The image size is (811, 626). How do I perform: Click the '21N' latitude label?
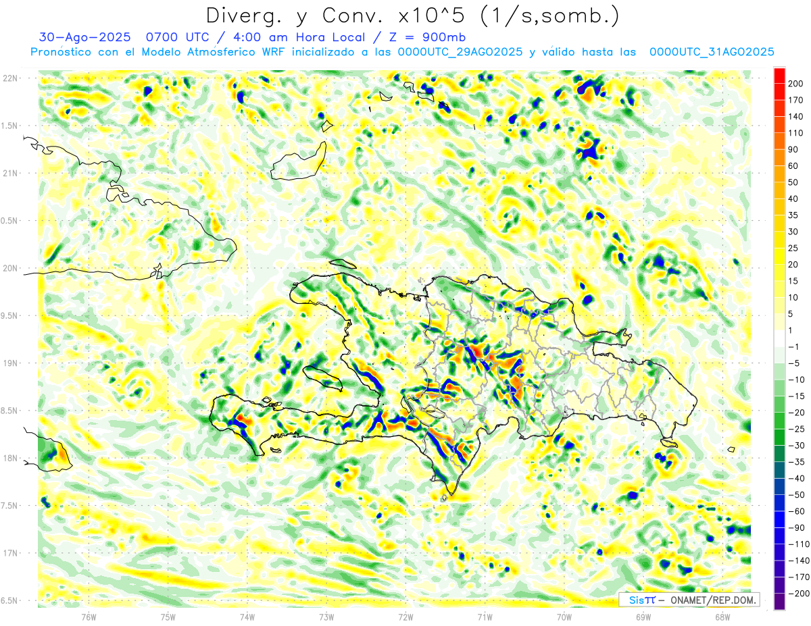9,173
